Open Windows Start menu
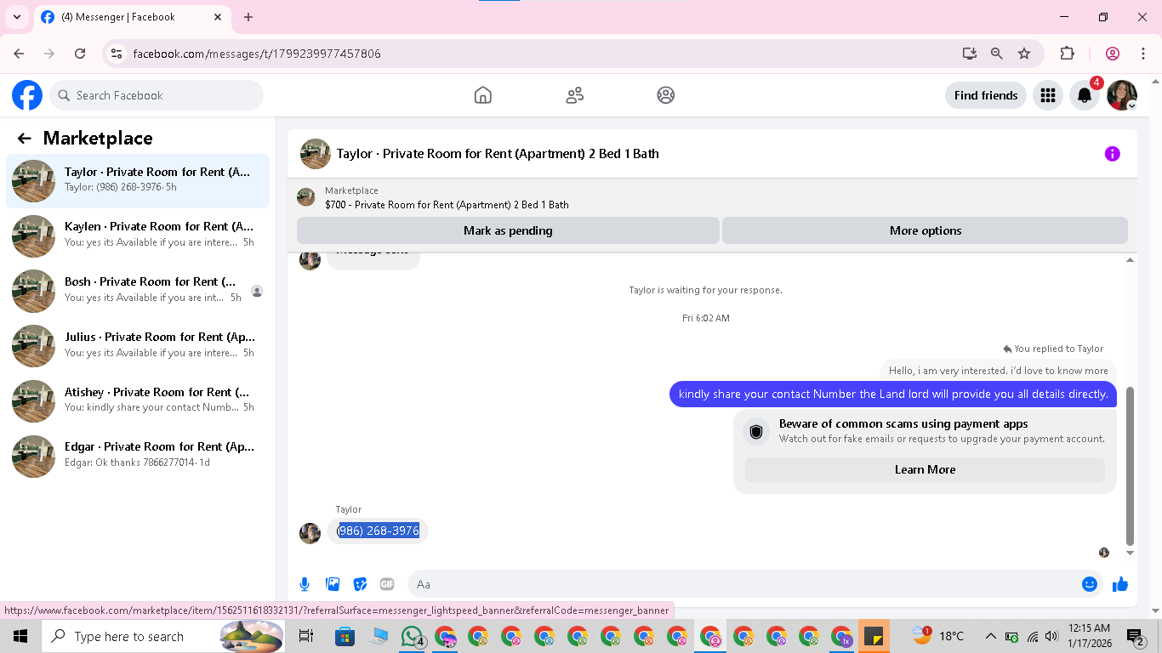This screenshot has height=653, width=1162. [x=20, y=636]
